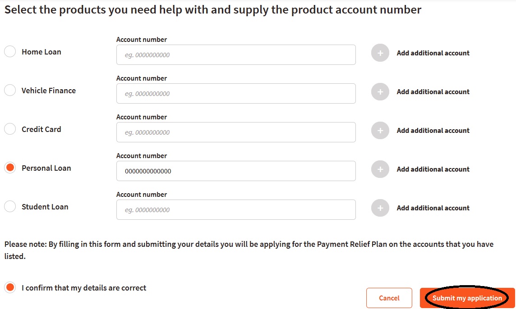Image resolution: width=516 pixels, height=309 pixels.
Task: Select the Home Loan radio button
Action: coord(10,52)
